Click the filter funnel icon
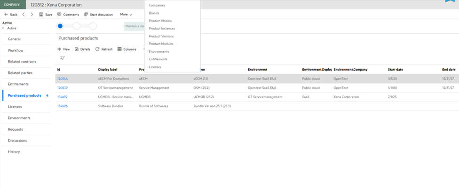459x189 pixels. (x=62, y=58)
